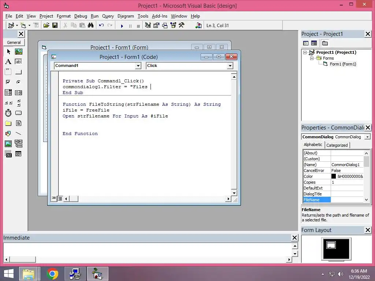Select the ComboBox tool in toolbox

coord(8,93)
